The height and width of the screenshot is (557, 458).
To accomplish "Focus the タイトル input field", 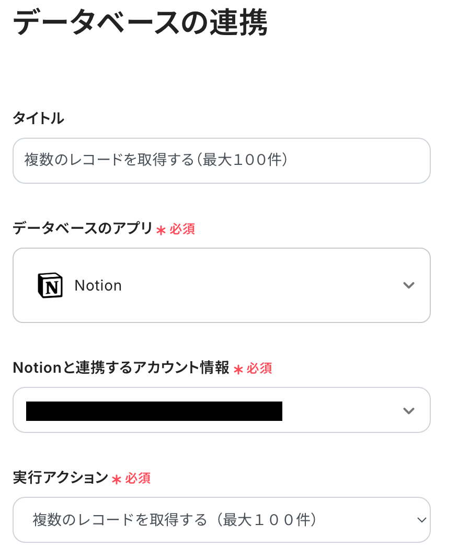I will tap(221, 161).
